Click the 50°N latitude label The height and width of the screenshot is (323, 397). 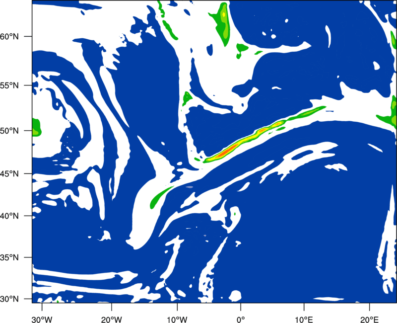pyautogui.click(x=9, y=131)
